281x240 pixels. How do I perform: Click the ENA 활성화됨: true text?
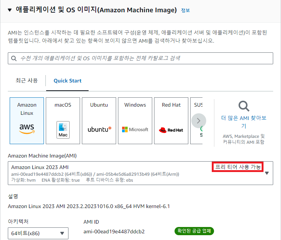tap(61, 180)
